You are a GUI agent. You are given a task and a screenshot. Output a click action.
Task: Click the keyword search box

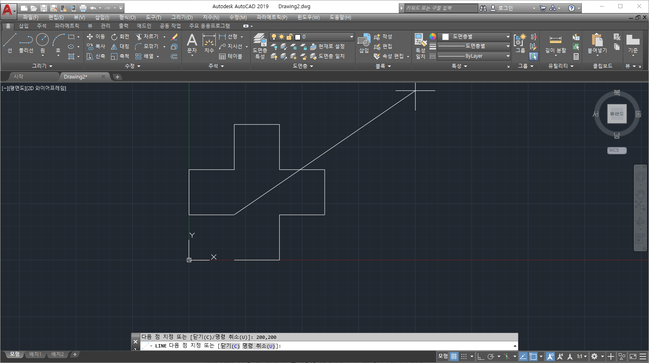(441, 8)
